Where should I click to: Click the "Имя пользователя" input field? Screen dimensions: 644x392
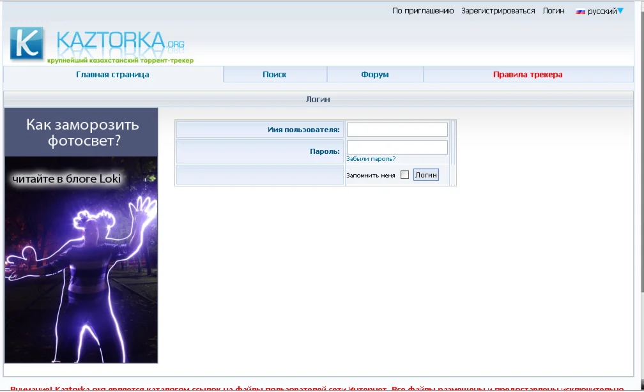click(396, 129)
